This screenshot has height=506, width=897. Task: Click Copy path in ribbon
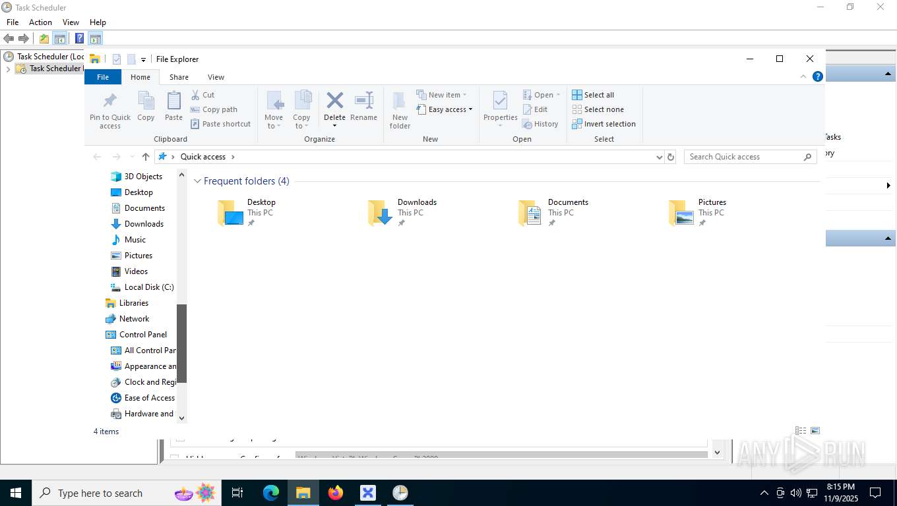[x=214, y=109]
